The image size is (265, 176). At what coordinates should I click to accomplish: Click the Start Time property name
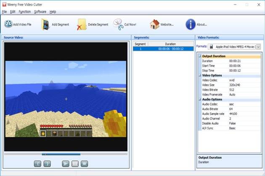click(x=208, y=66)
